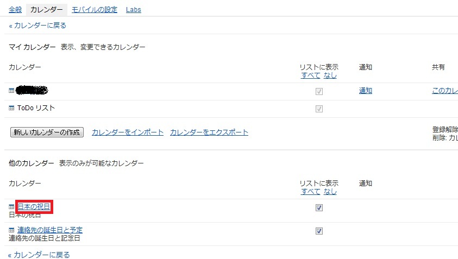458x259 pixels.
Task: Click 通知 link for first calendar
Action: coord(366,91)
